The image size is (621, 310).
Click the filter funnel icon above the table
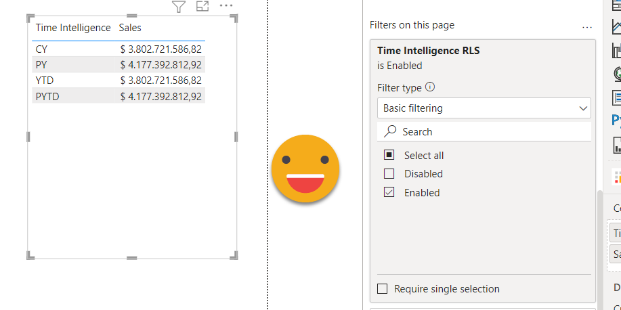pyautogui.click(x=178, y=7)
